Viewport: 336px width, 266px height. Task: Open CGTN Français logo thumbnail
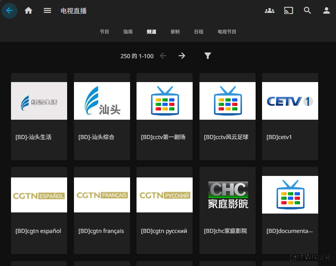tap(102, 195)
